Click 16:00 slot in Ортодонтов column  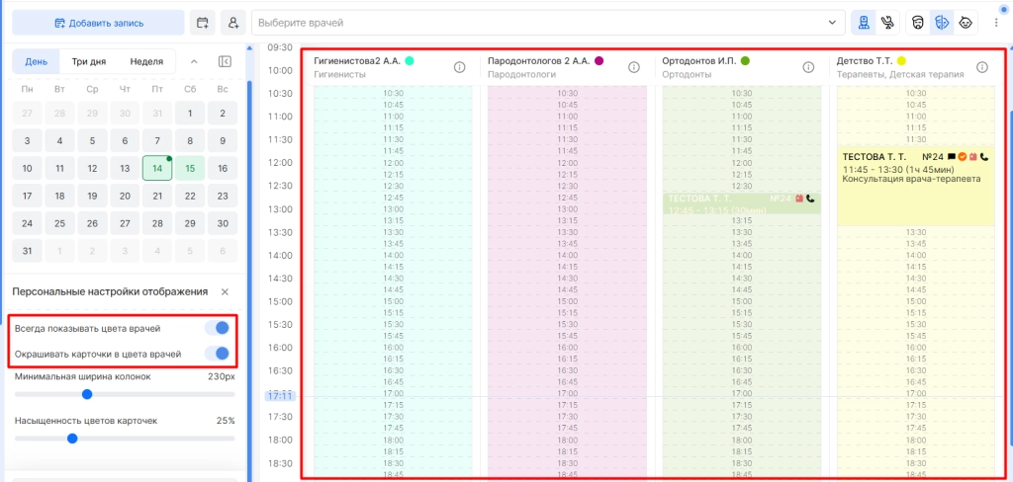[x=742, y=347]
